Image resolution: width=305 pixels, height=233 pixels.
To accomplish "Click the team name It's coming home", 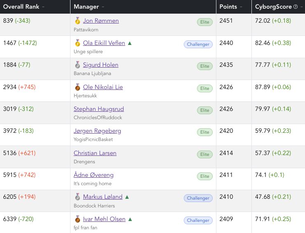I will point(93,184).
